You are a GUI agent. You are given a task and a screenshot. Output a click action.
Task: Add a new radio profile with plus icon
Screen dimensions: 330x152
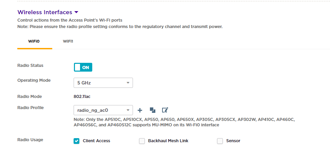140,110
